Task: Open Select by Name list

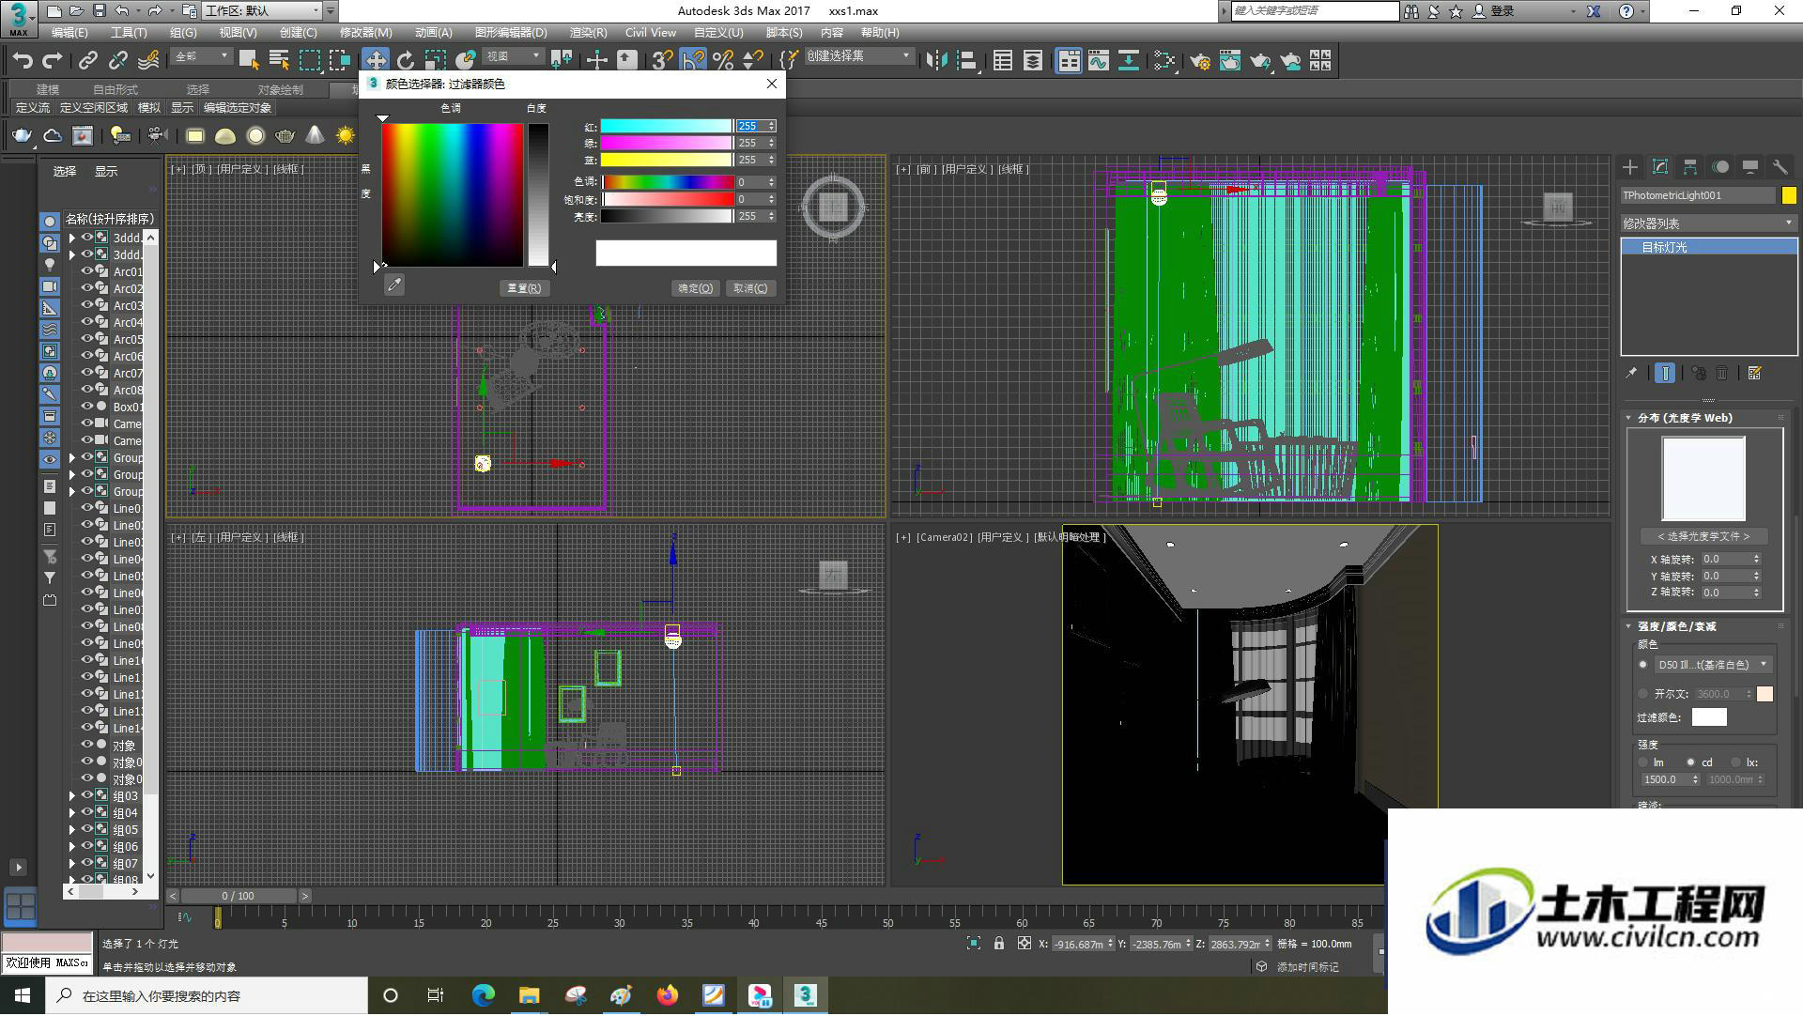Action: coord(279,61)
